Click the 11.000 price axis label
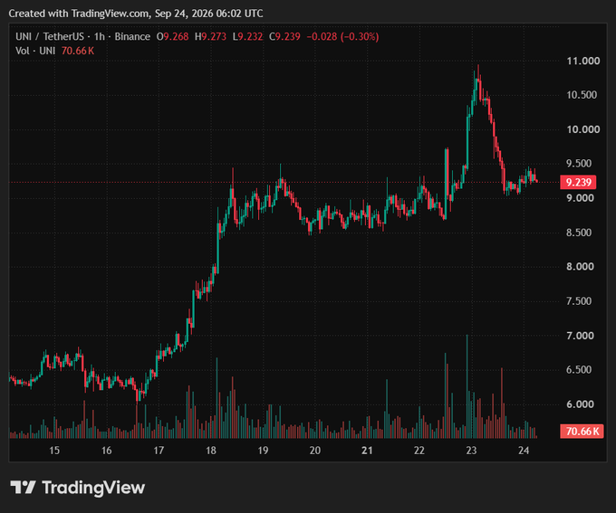This screenshot has height=513, width=616. pos(583,61)
